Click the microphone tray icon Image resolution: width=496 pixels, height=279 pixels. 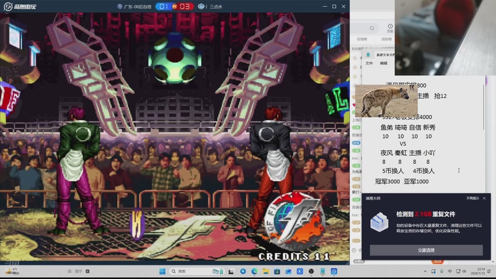coord(441,272)
